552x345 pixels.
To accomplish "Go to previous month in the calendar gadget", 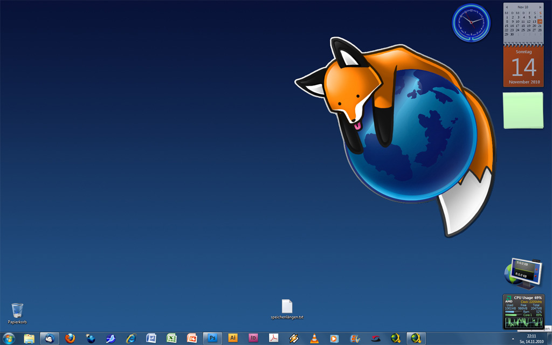I will pyautogui.click(x=507, y=7).
